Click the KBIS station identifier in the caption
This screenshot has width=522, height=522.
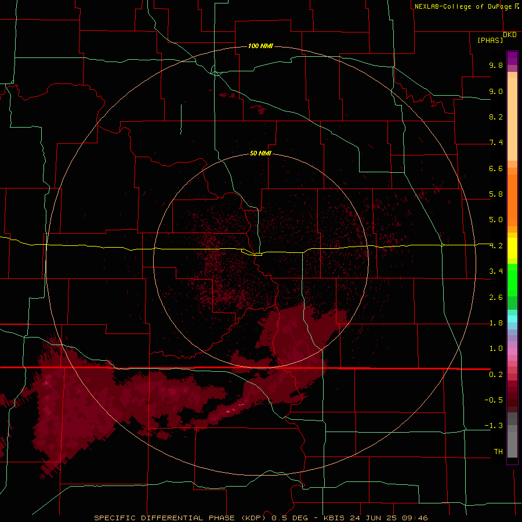pyautogui.click(x=335, y=518)
